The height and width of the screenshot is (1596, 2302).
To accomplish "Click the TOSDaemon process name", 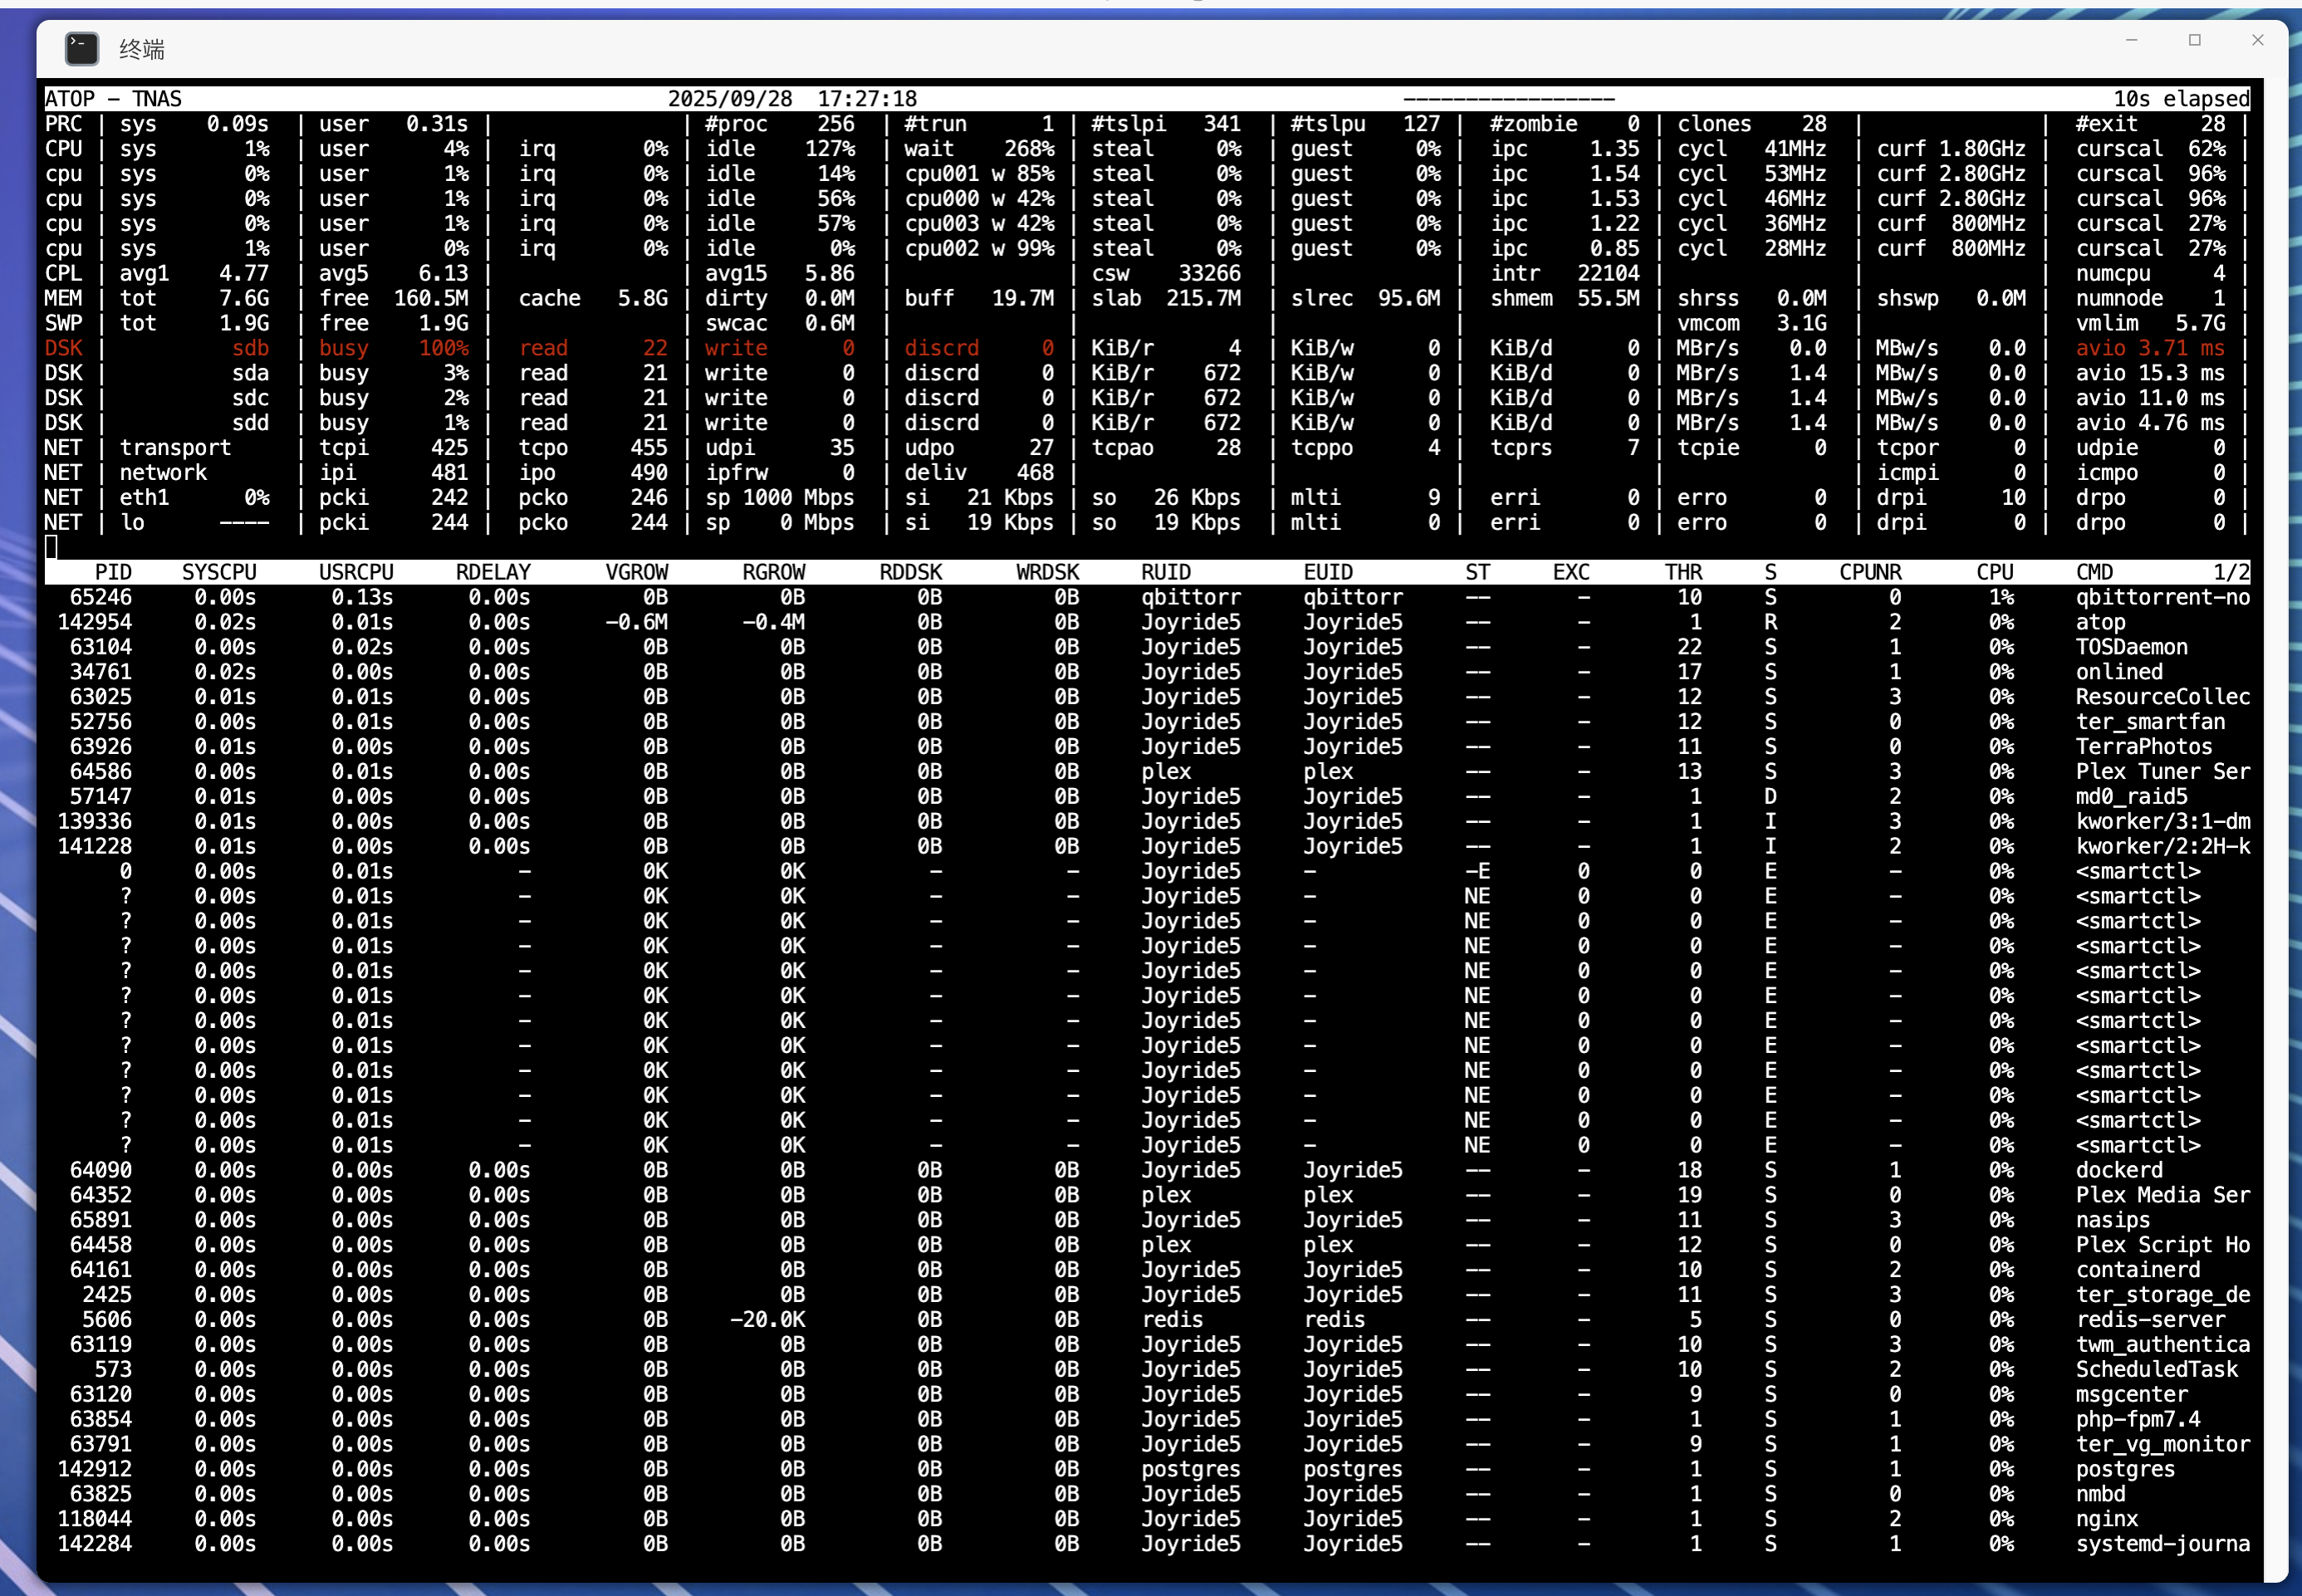I will point(2131,647).
